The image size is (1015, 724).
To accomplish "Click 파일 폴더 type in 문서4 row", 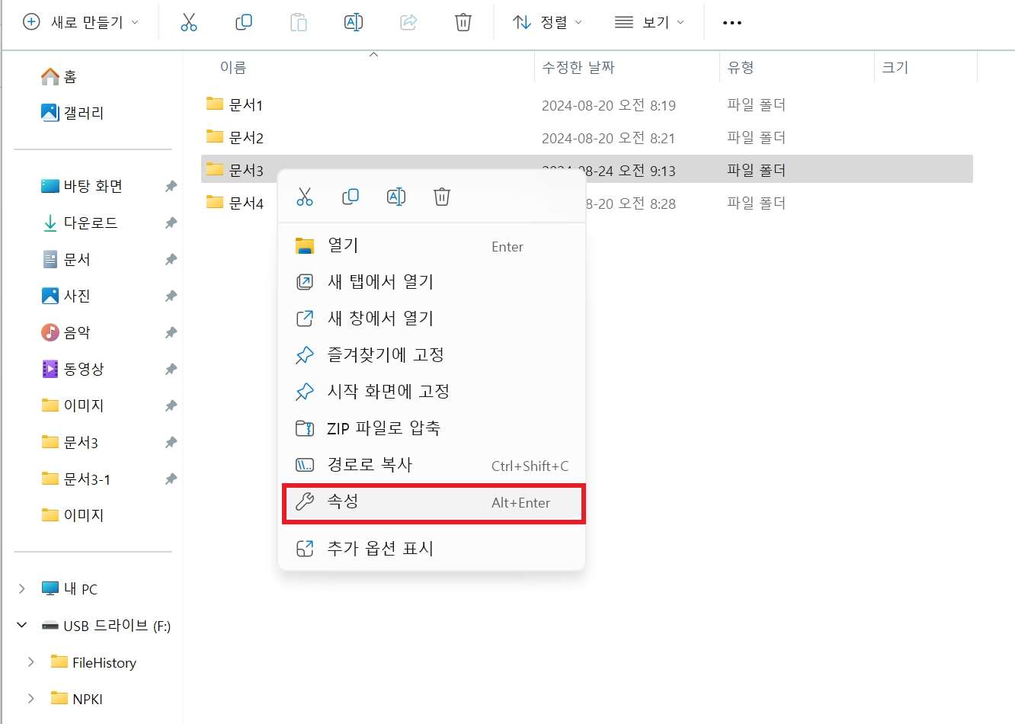I will click(x=756, y=203).
